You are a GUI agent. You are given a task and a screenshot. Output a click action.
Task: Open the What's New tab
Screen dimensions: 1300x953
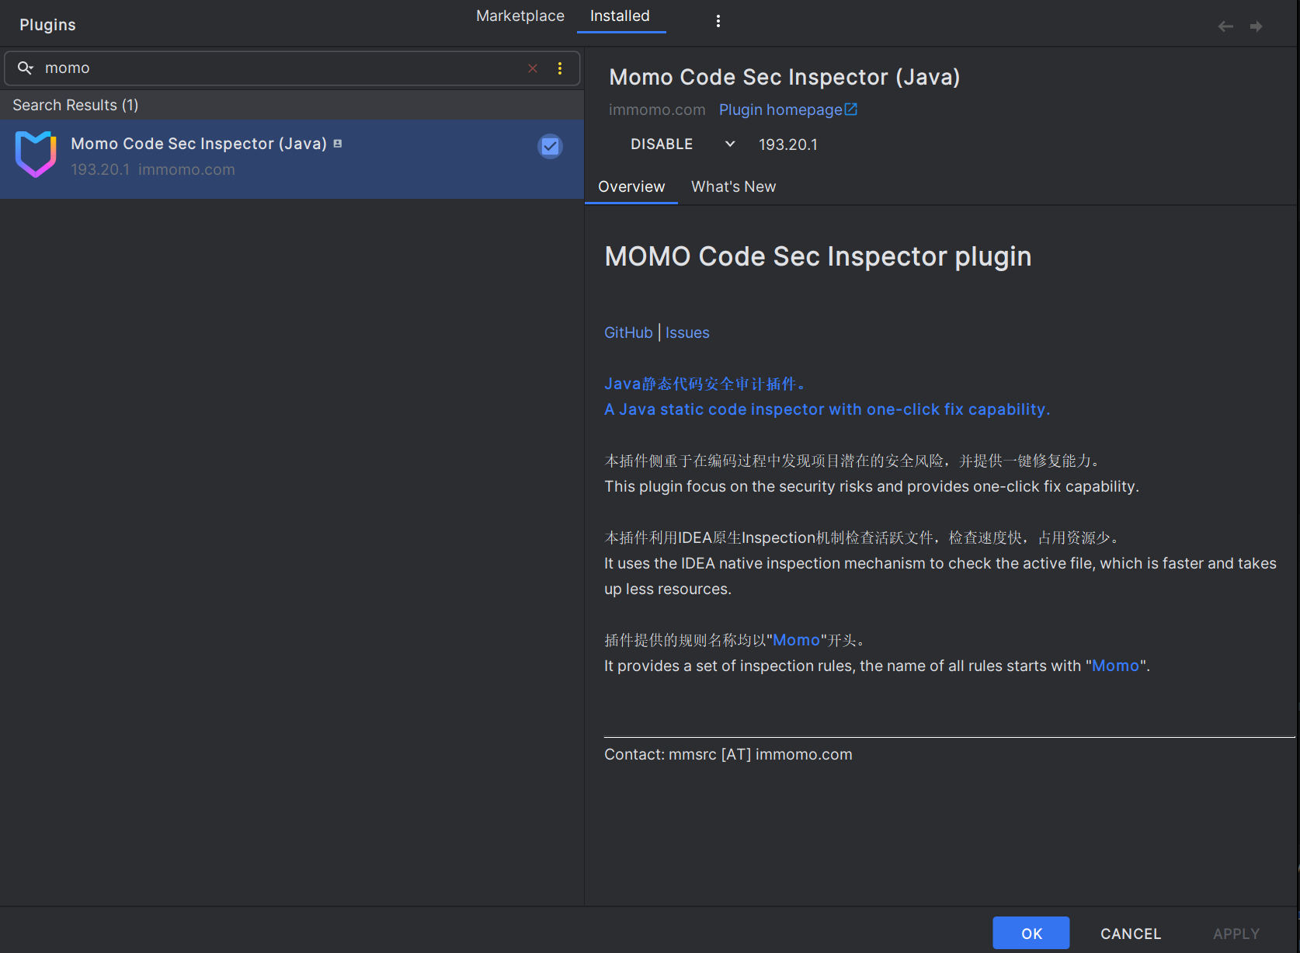click(733, 186)
